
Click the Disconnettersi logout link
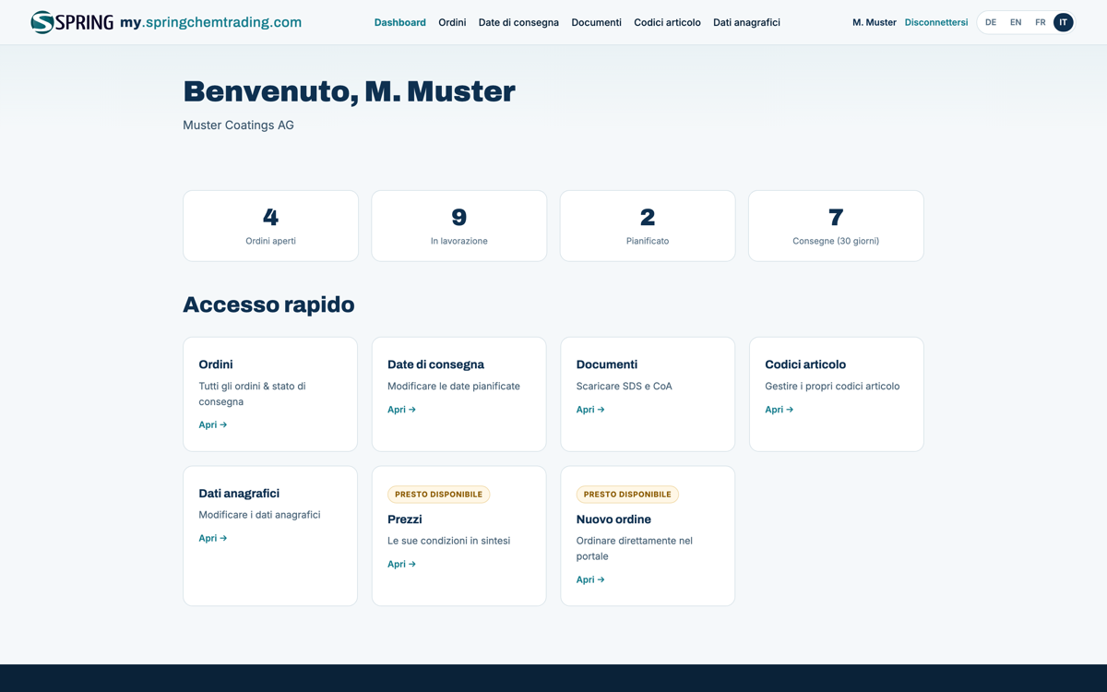point(936,22)
